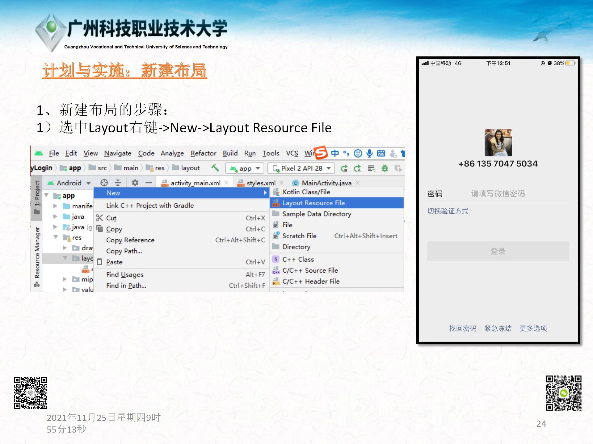Click the Make Project hammer icon
The width and height of the screenshot is (593, 444).
(215, 168)
